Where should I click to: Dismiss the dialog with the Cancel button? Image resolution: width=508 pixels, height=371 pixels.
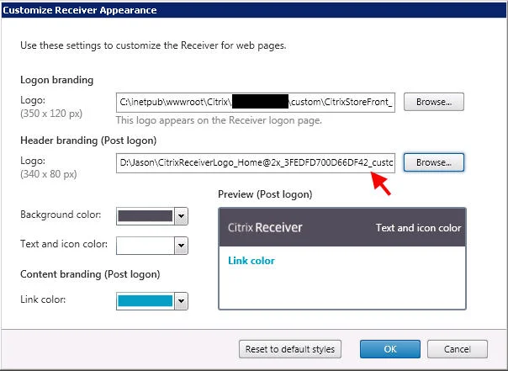pyautogui.click(x=458, y=349)
